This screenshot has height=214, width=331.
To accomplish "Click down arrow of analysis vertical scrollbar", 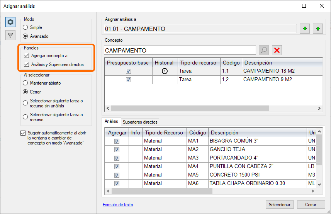I will click(319, 185).
